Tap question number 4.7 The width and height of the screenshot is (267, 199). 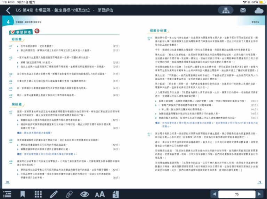coord(11,111)
